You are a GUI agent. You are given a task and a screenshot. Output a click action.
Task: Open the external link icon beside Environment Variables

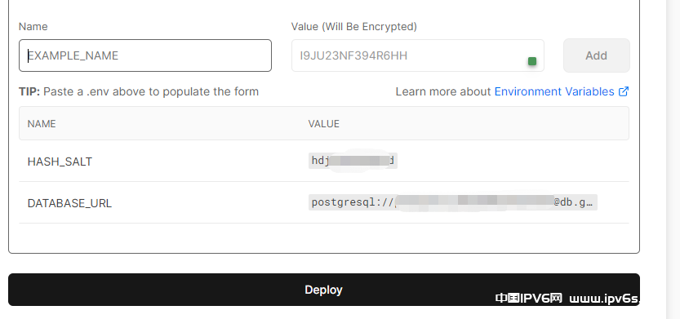[x=624, y=91]
